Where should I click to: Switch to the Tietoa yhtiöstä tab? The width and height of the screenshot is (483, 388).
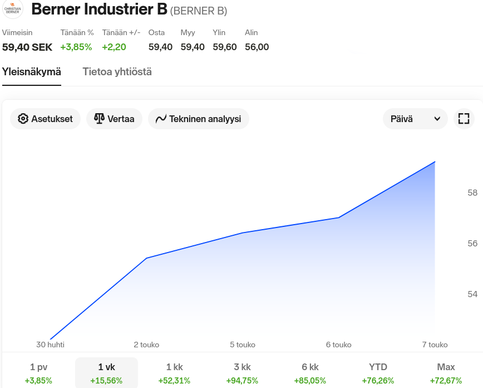click(117, 72)
